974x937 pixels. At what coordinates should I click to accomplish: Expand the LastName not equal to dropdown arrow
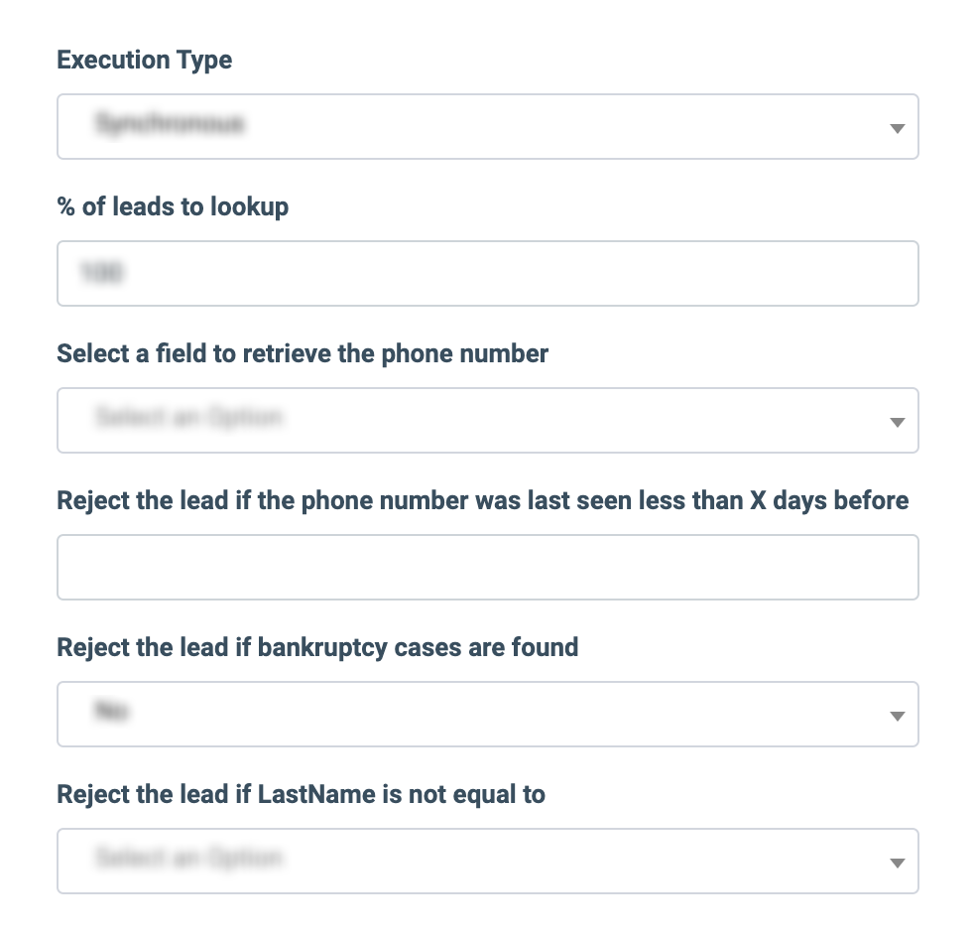pyautogui.click(x=897, y=863)
